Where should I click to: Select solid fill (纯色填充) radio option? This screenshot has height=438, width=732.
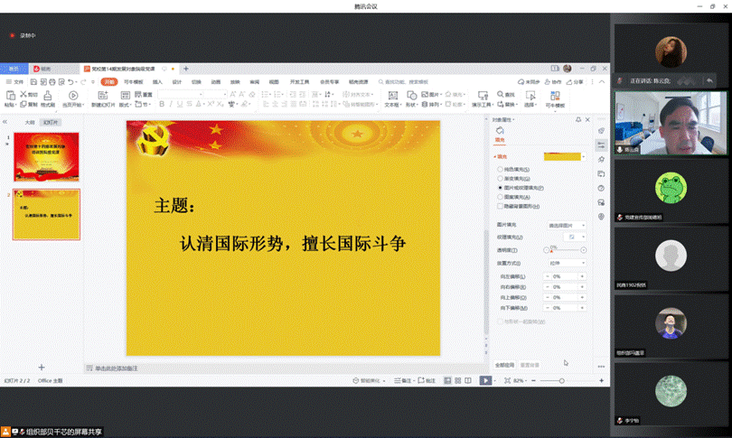click(x=499, y=169)
